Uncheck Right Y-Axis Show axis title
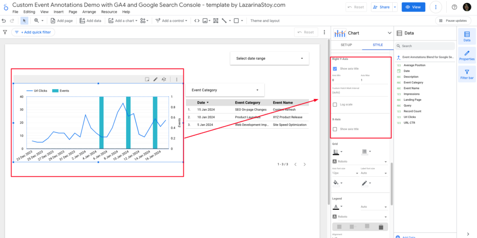 point(335,69)
